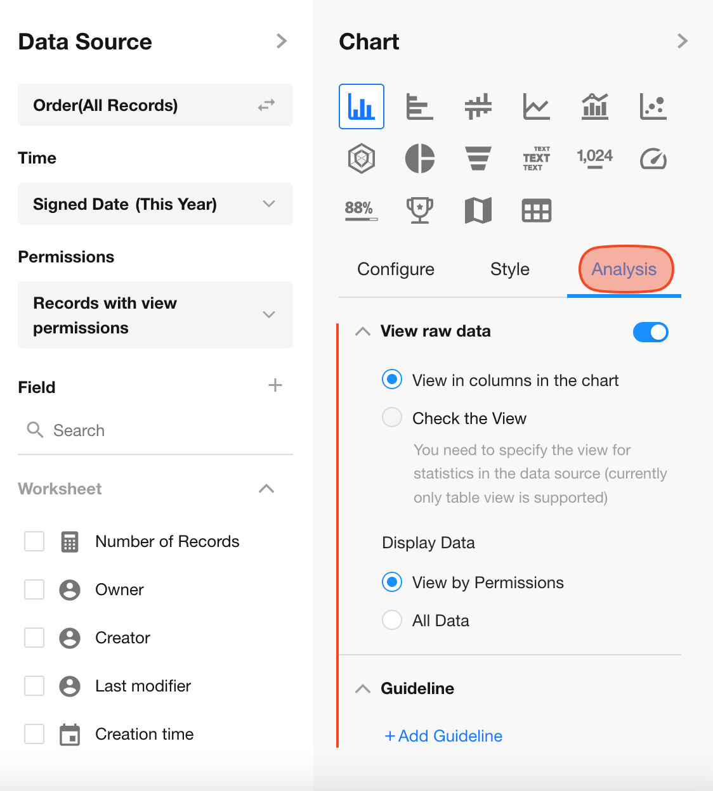
Task: Select the All Data radio option
Action: pyautogui.click(x=392, y=620)
